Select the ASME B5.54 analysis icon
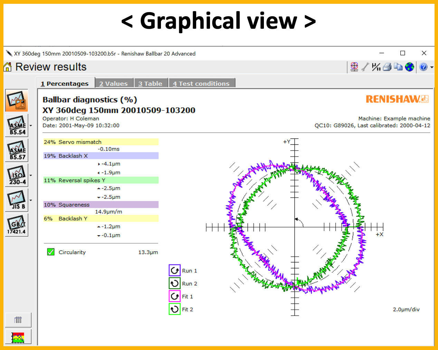 pyautogui.click(x=17, y=126)
